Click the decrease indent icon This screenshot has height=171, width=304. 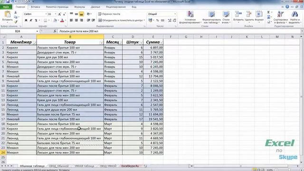(88, 20)
